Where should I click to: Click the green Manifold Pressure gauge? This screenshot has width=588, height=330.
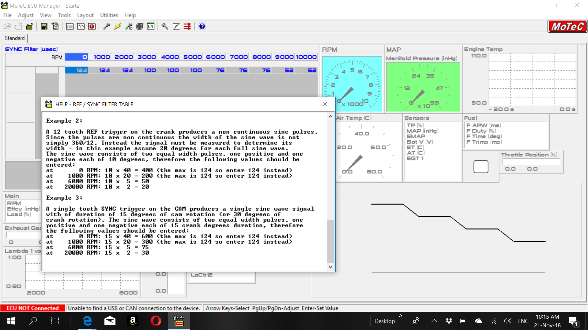point(423,87)
